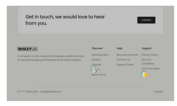Visit the LinkedIn link
This screenshot has height=106, width=177.
click(x=159, y=92)
